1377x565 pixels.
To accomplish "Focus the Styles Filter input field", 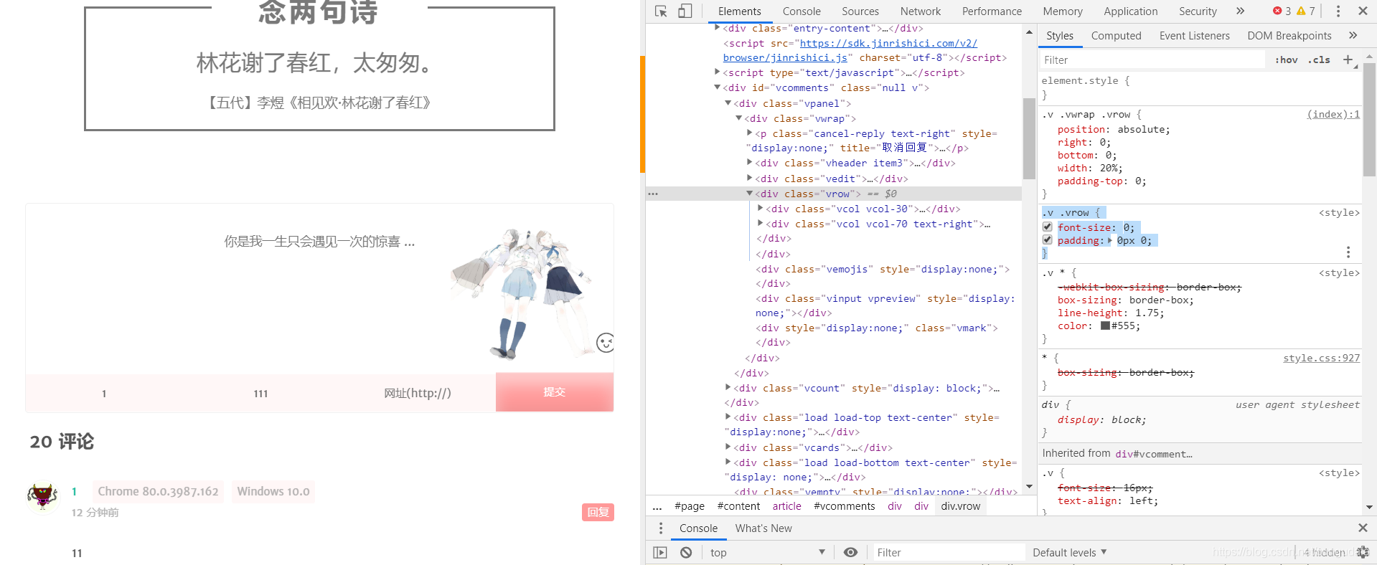I will (1152, 60).
